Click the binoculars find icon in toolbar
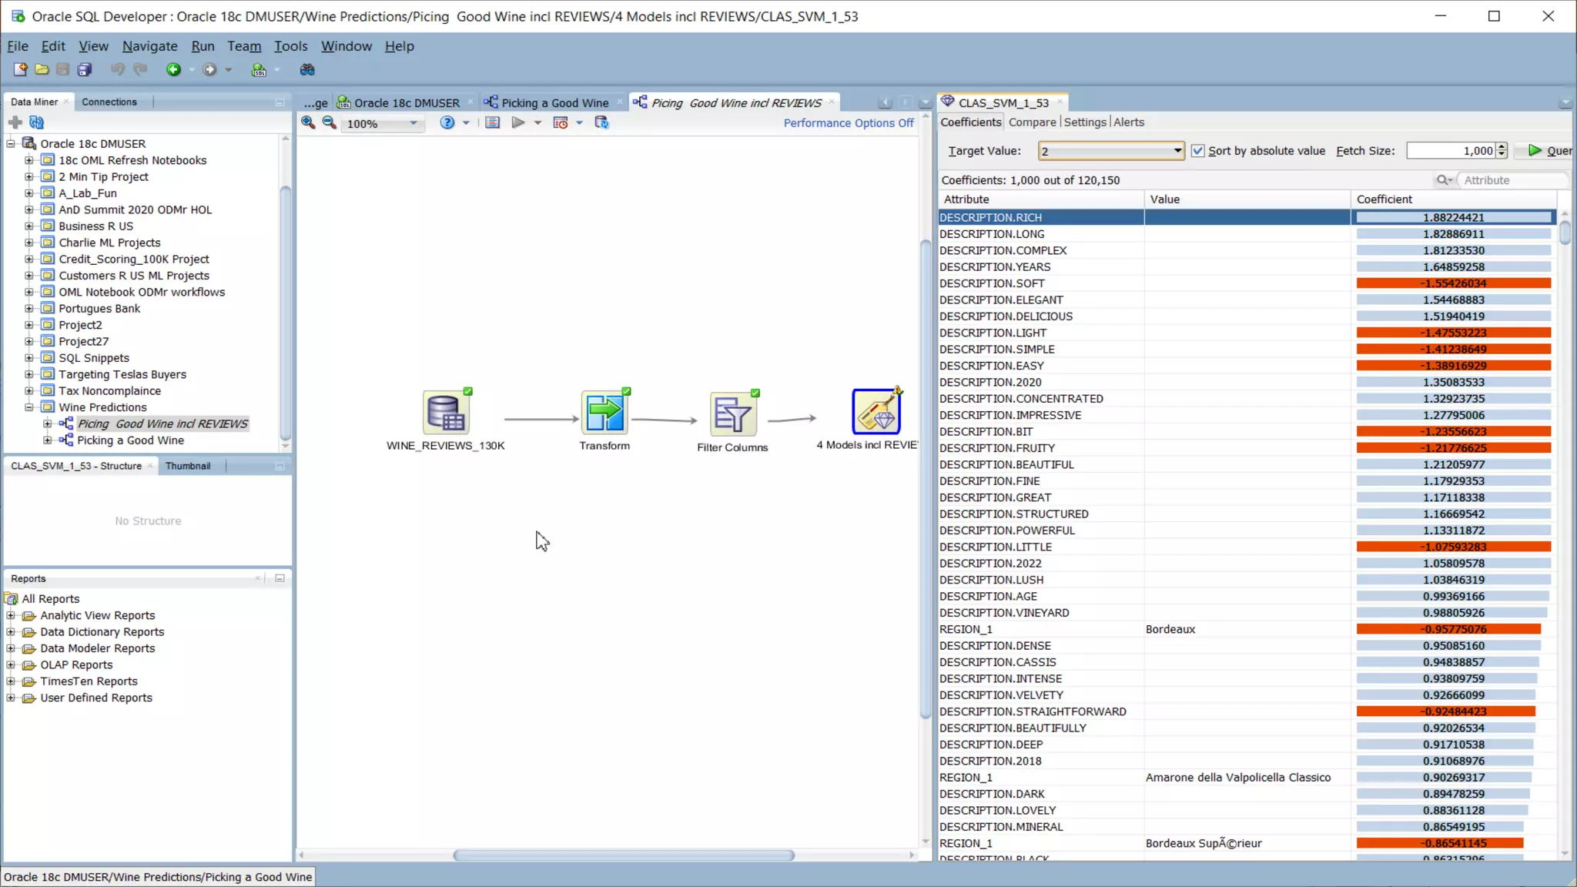Screen dimensions: 1577x887 coord(307,69)
